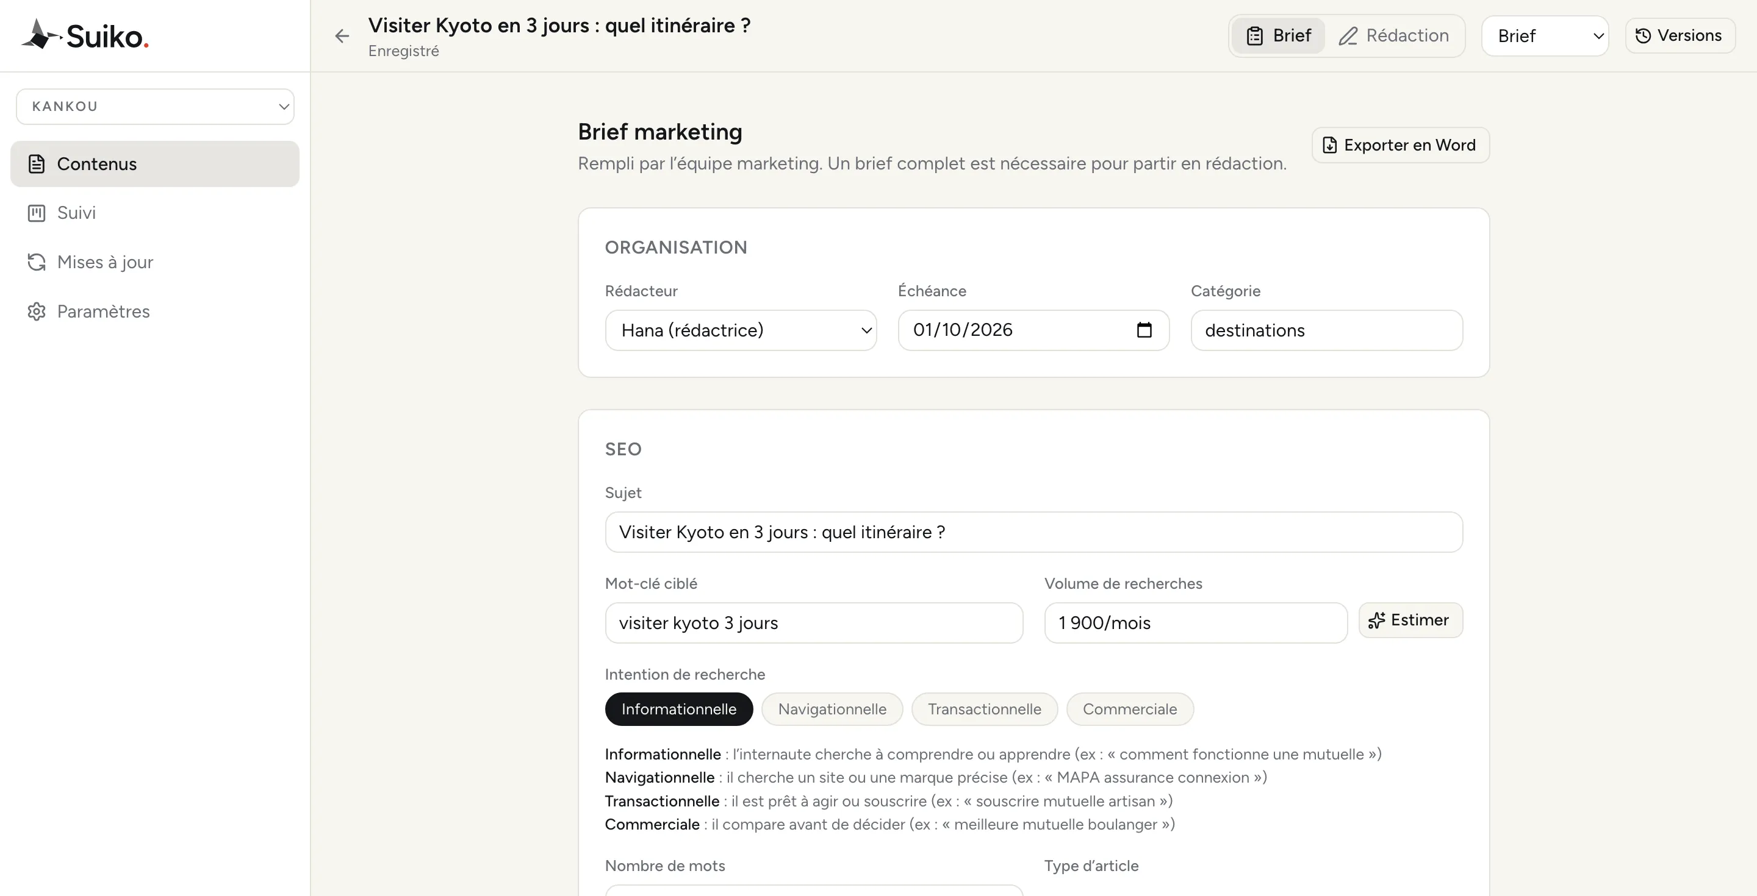The width and height of the screenshot is (1757, 896).
Task: Click the Word export file icon
Action: coord(1329,145)
